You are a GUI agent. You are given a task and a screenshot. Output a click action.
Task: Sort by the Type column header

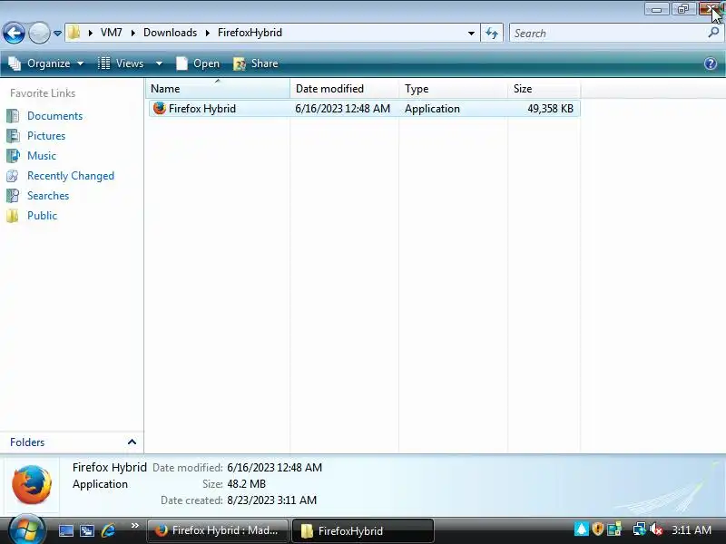pos(453,88)
